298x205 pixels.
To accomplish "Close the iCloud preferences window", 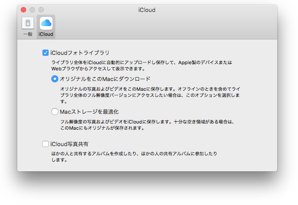I will 23,10.
